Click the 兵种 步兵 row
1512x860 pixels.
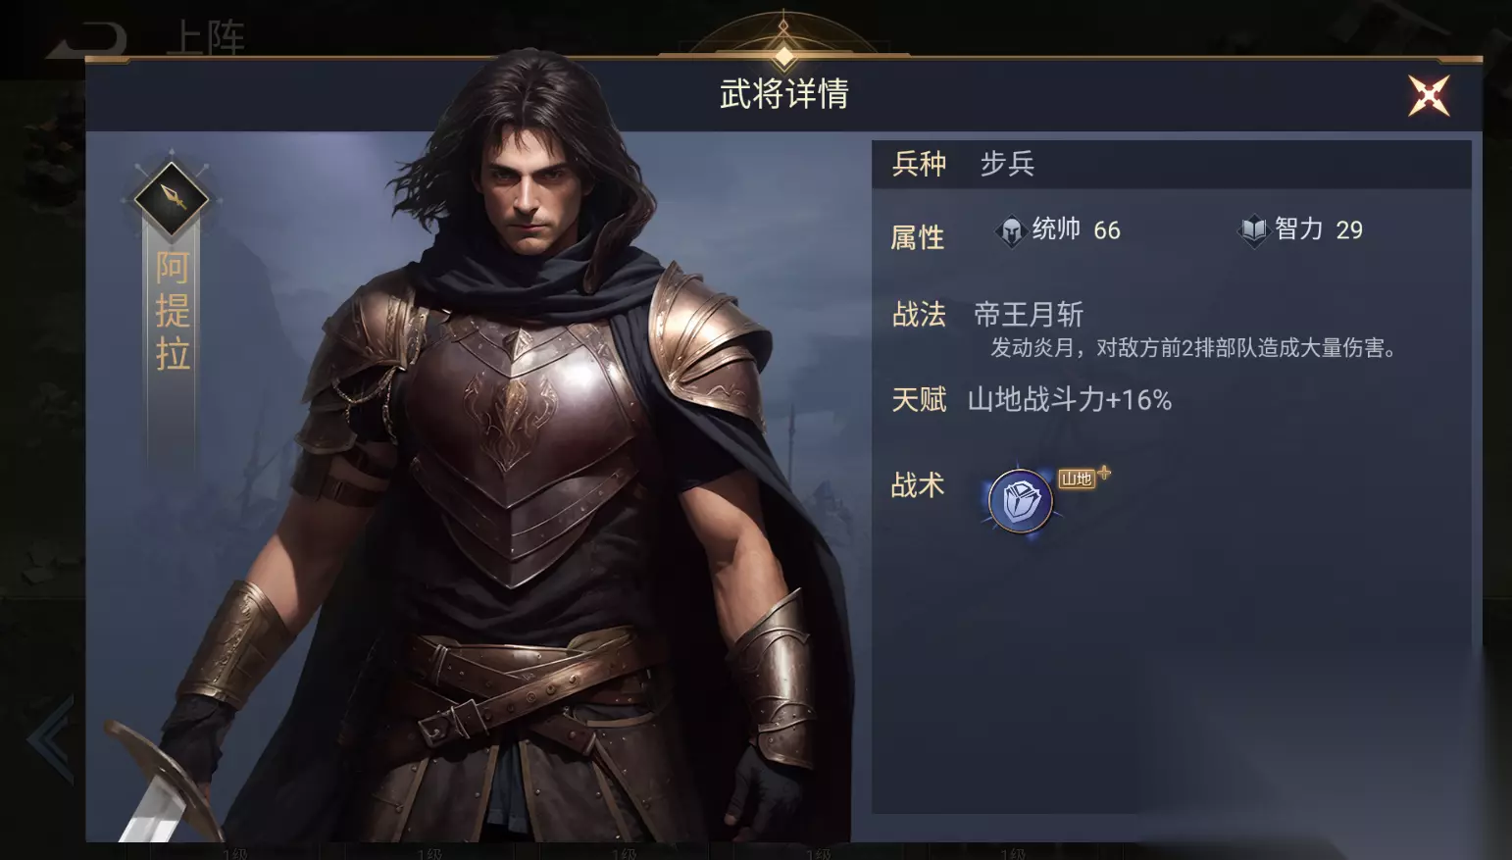pyautogui.click(x=1172, y=164)
